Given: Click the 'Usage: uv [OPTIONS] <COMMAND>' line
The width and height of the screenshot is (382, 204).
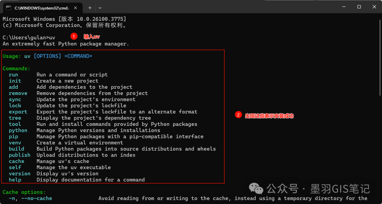Looking at the screenshot, I should 47,56.
